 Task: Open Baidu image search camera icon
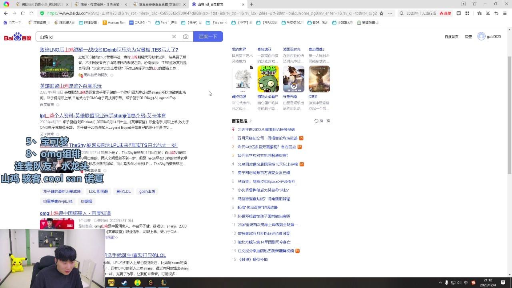click(x=186, y=36)
